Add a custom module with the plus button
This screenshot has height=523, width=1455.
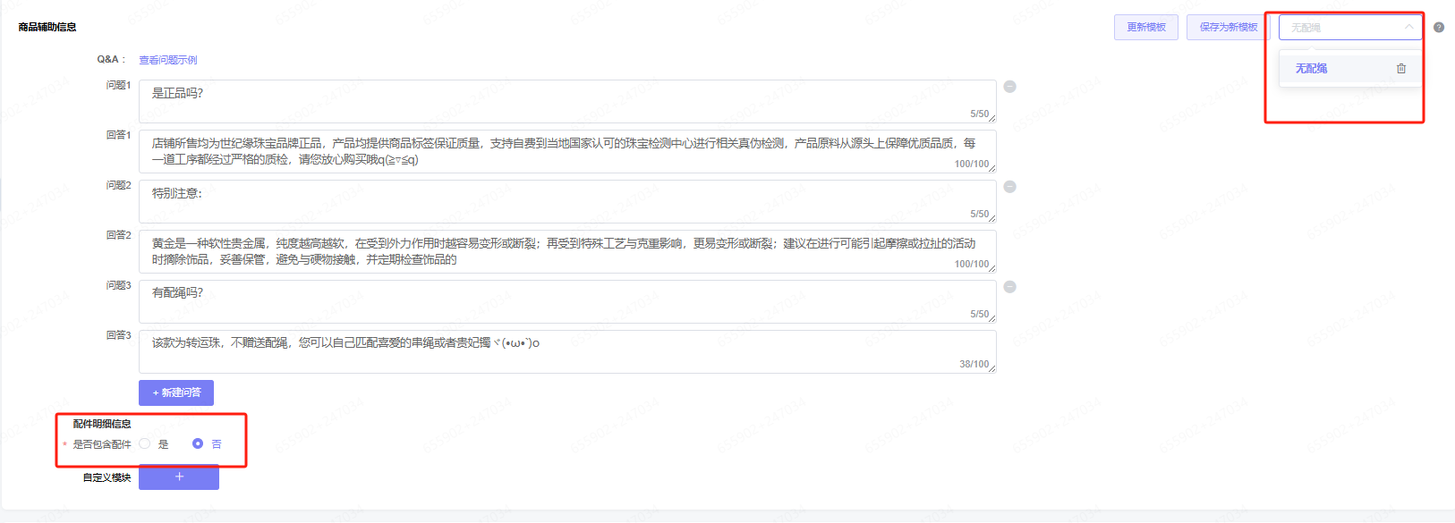[179, 477]
